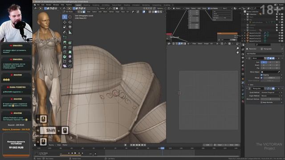Viewport: 285px width, 160px height.
Task: Select the Smooth tool
Action: 70,56
